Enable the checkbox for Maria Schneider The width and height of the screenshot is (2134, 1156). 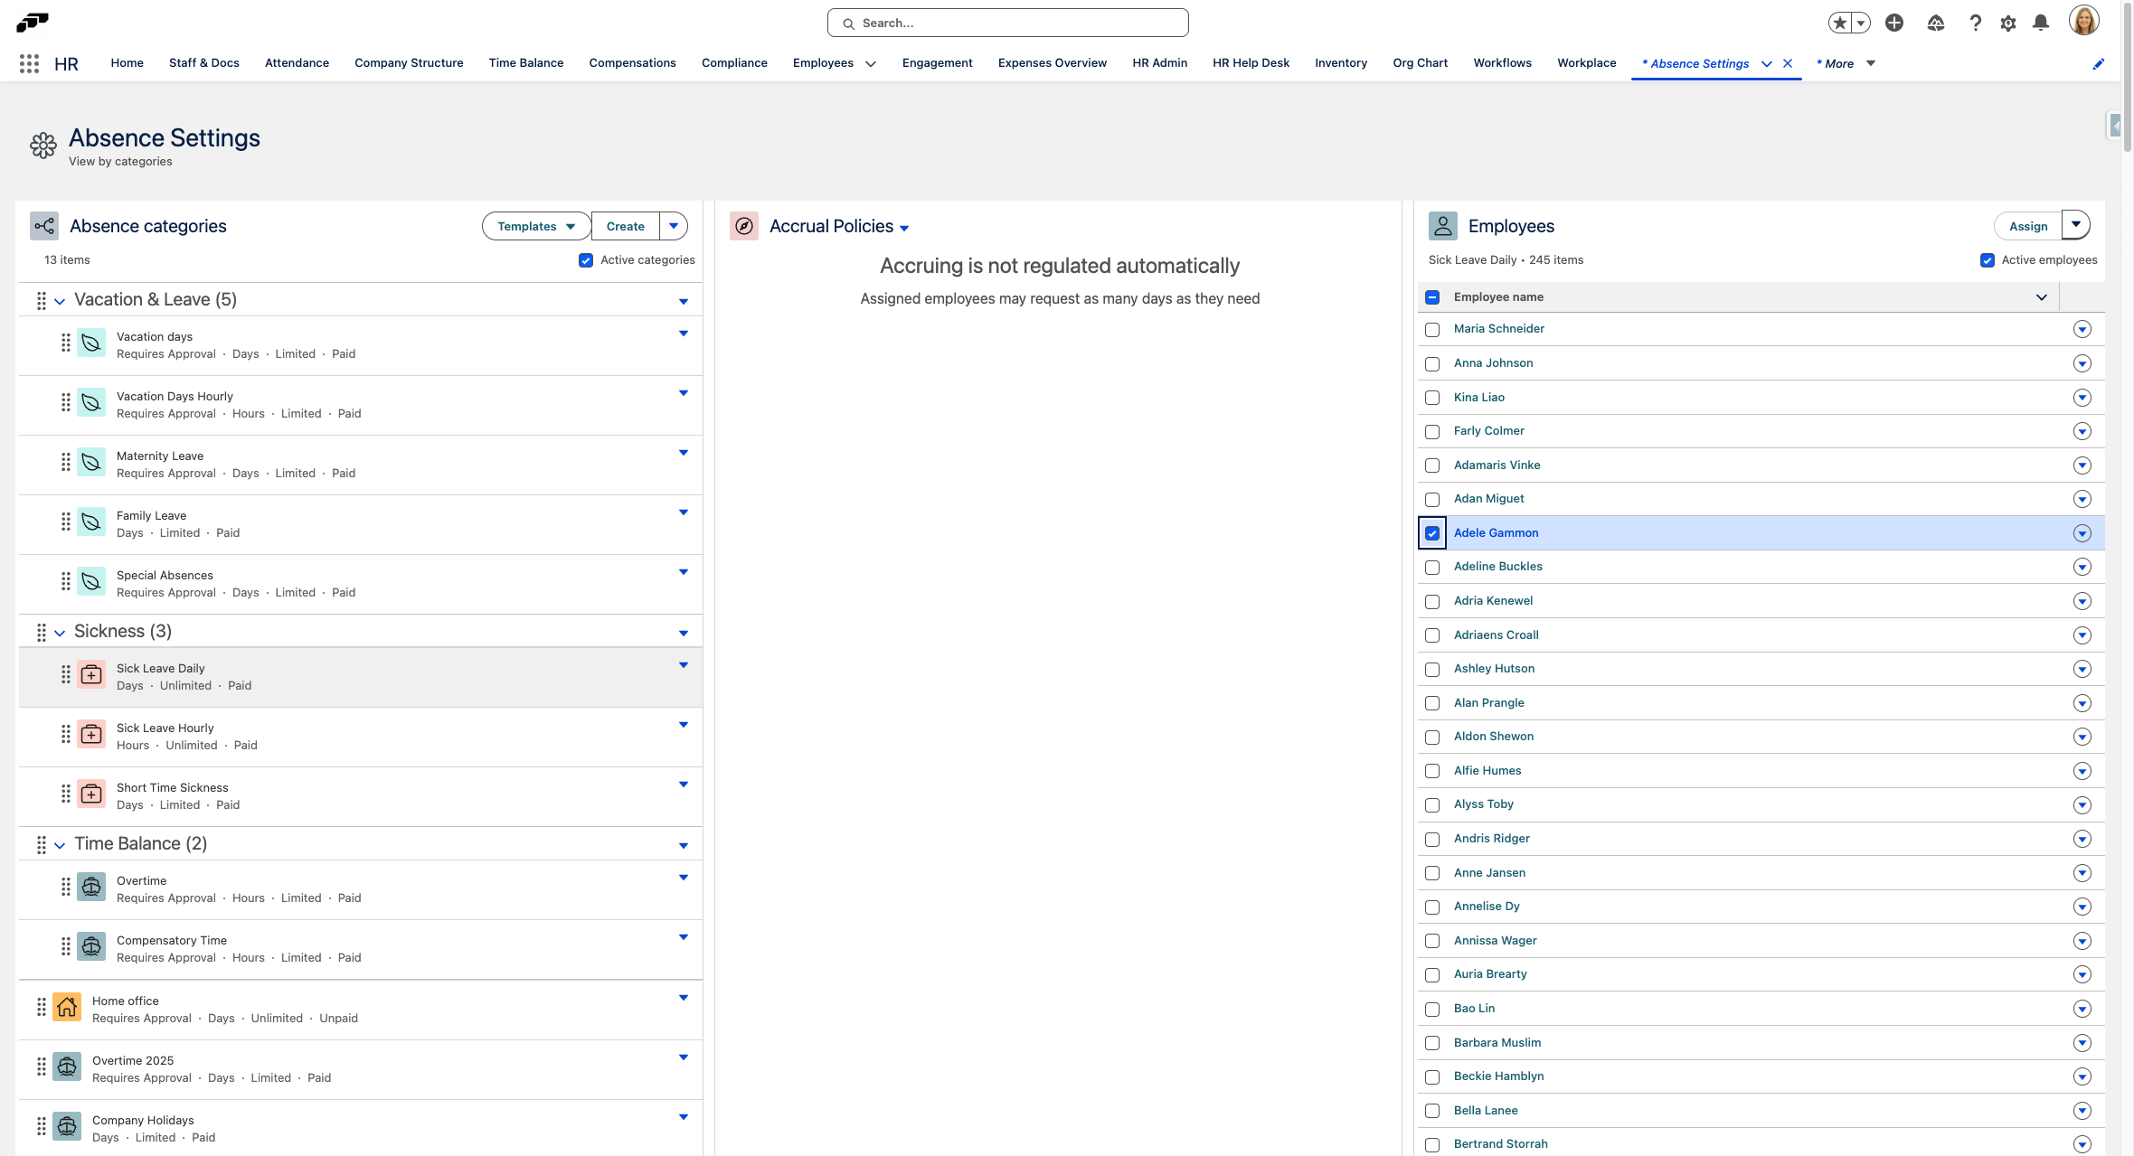(x=1431, y=330)
